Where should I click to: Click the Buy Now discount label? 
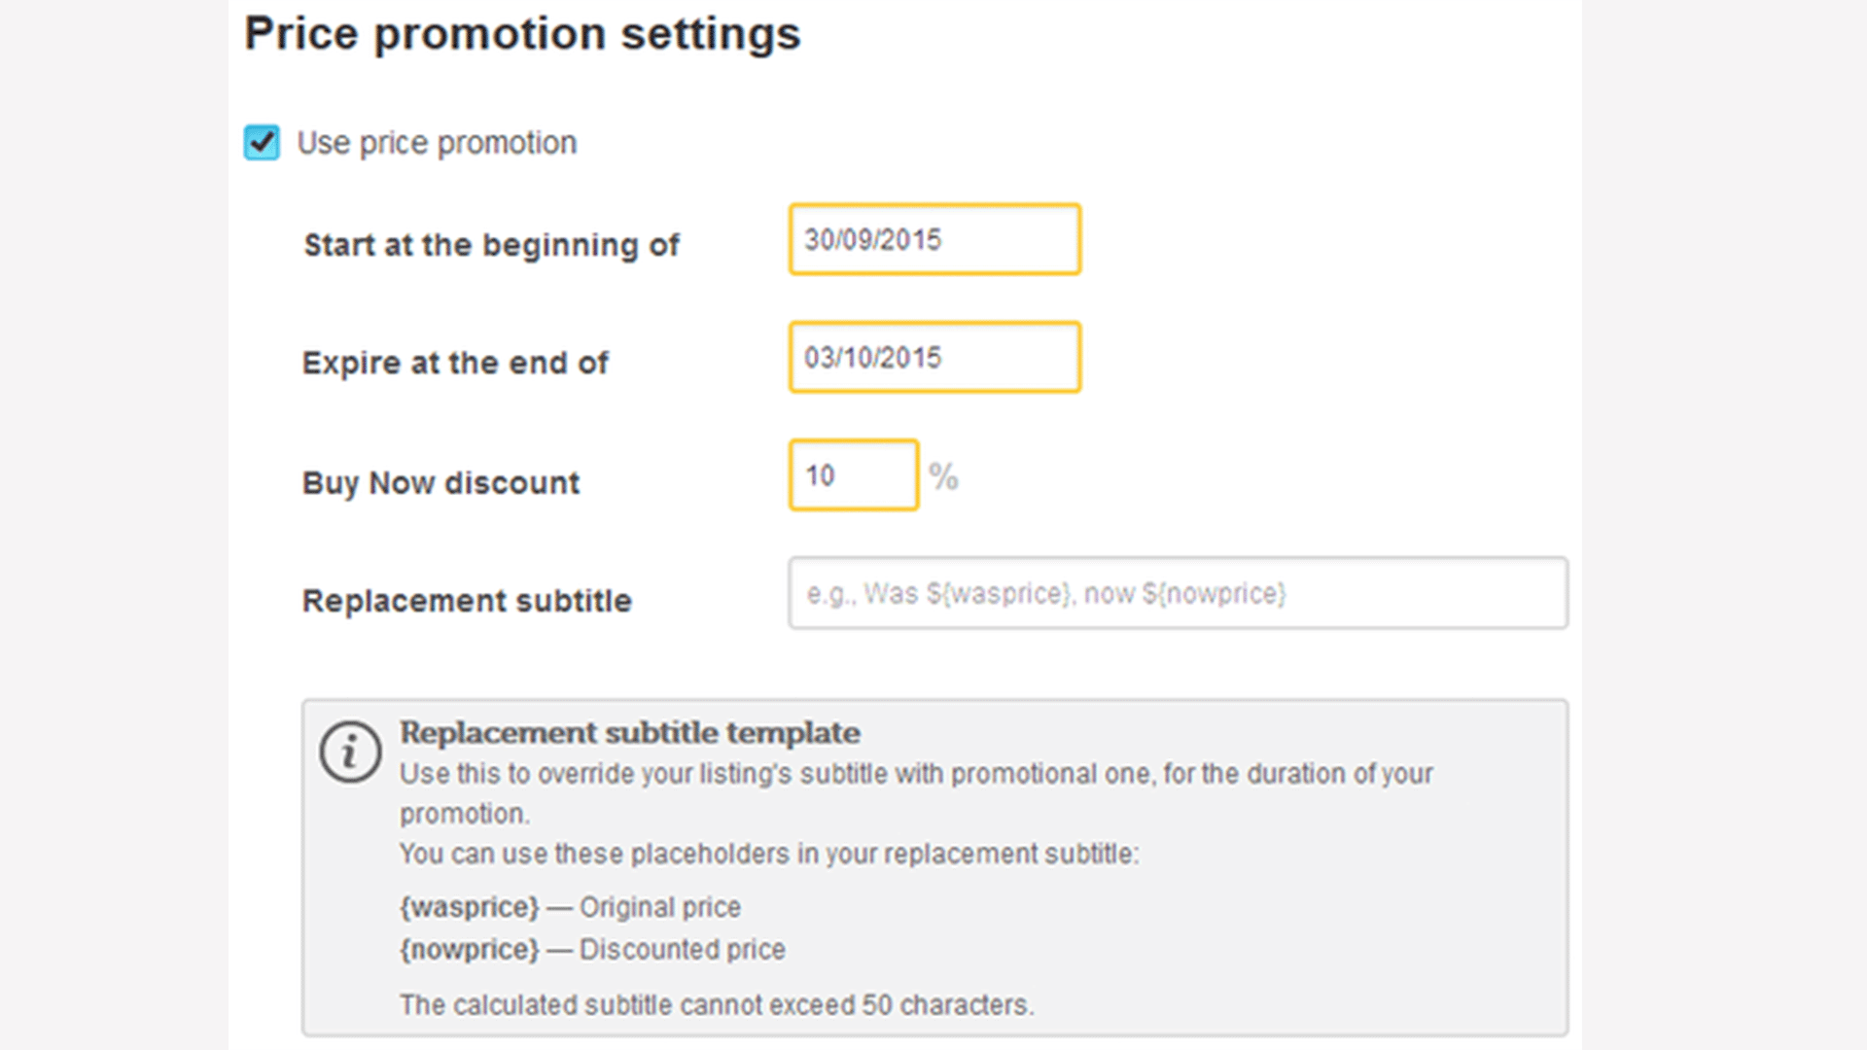click(x=440, y=482)
